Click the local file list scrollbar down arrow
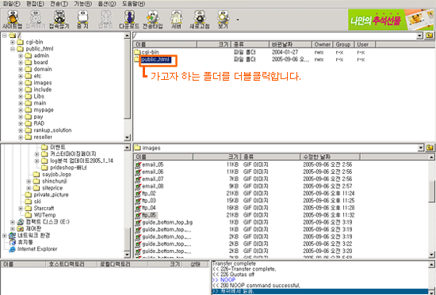 click(431, 255)
